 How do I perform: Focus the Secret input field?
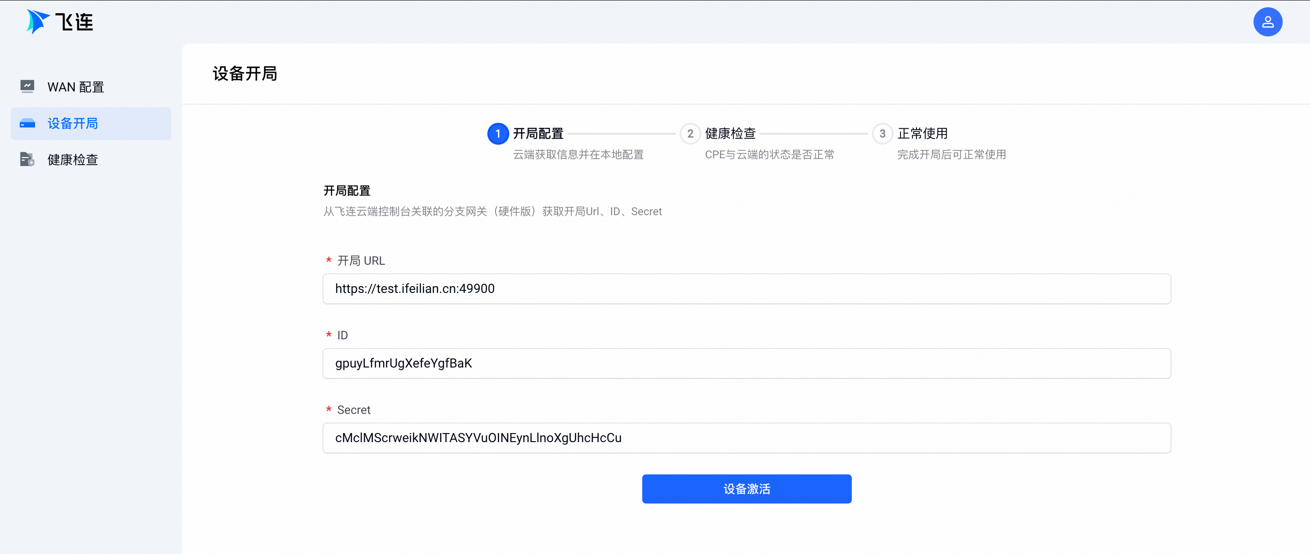coord(747,438)
